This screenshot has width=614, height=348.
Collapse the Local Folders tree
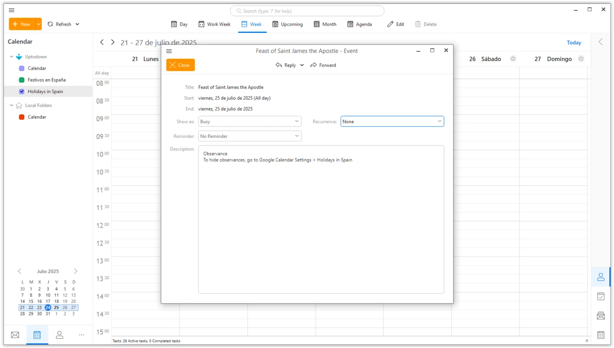[x=11, y=105]
